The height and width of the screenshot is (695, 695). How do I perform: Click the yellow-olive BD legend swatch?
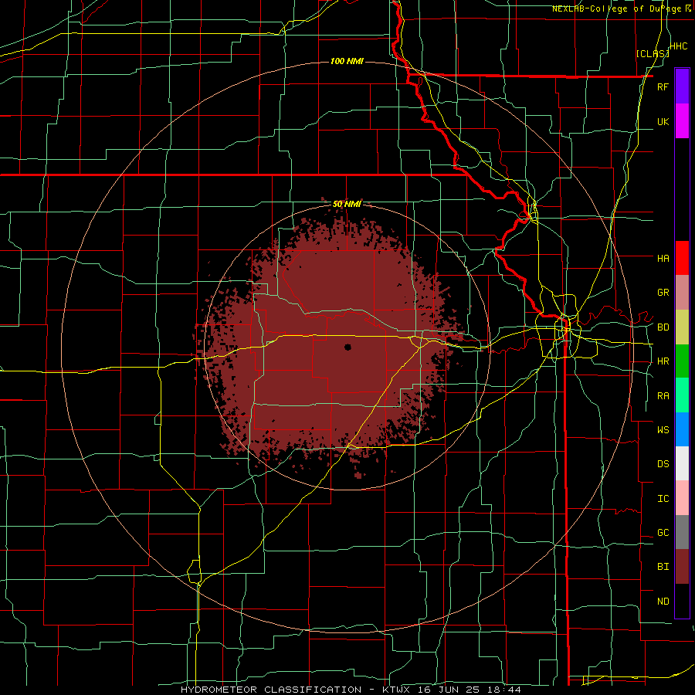pyautogui.click(x=682, y=327)
